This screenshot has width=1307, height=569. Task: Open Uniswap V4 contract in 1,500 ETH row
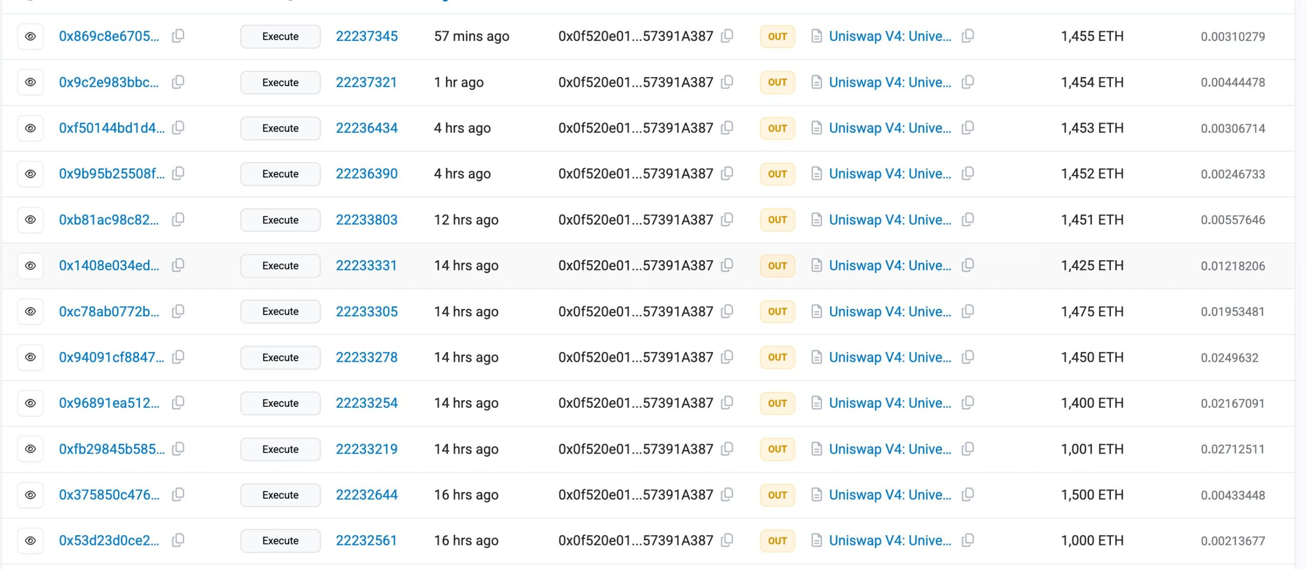[x=890, y=494]
